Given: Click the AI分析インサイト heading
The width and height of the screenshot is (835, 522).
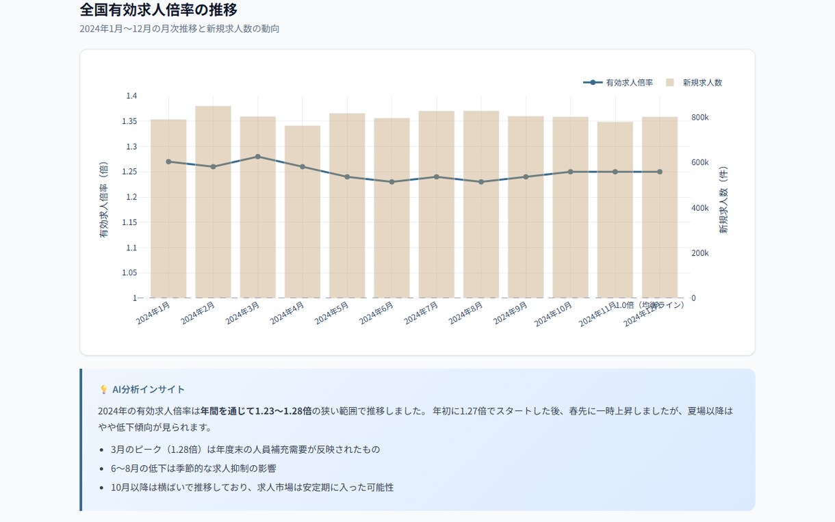Looking at the screenshot, I should coord(149,389).
